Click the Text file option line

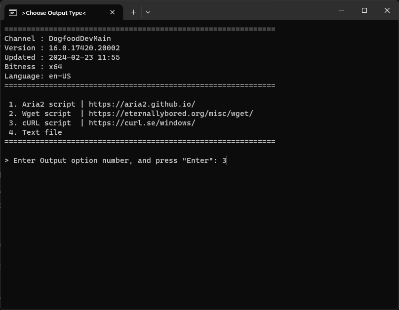(36, 132)
